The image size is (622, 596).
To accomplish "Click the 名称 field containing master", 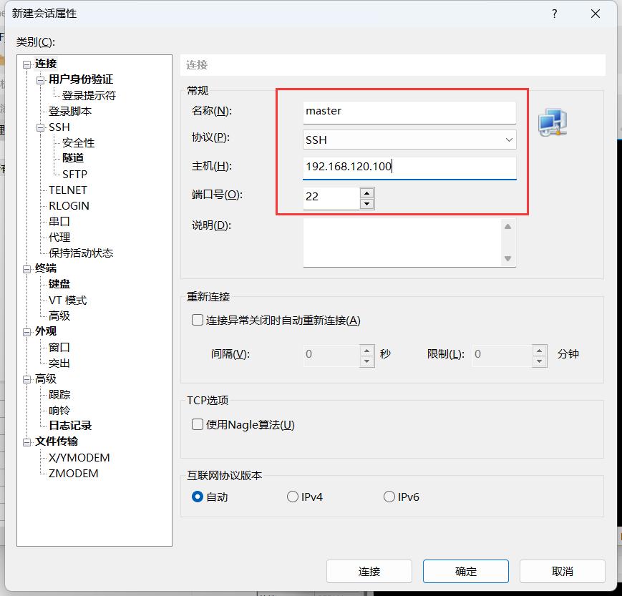I will point(409,112).
